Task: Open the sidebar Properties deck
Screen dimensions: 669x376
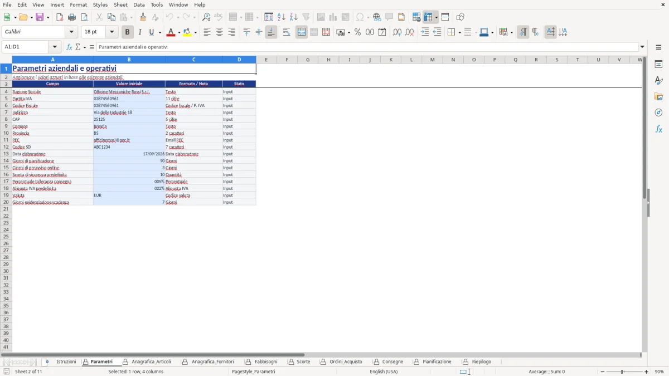Action: [658, 64]
